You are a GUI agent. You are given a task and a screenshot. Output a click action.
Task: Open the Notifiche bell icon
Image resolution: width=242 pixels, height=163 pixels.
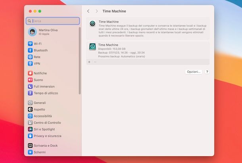coord(30,73)
